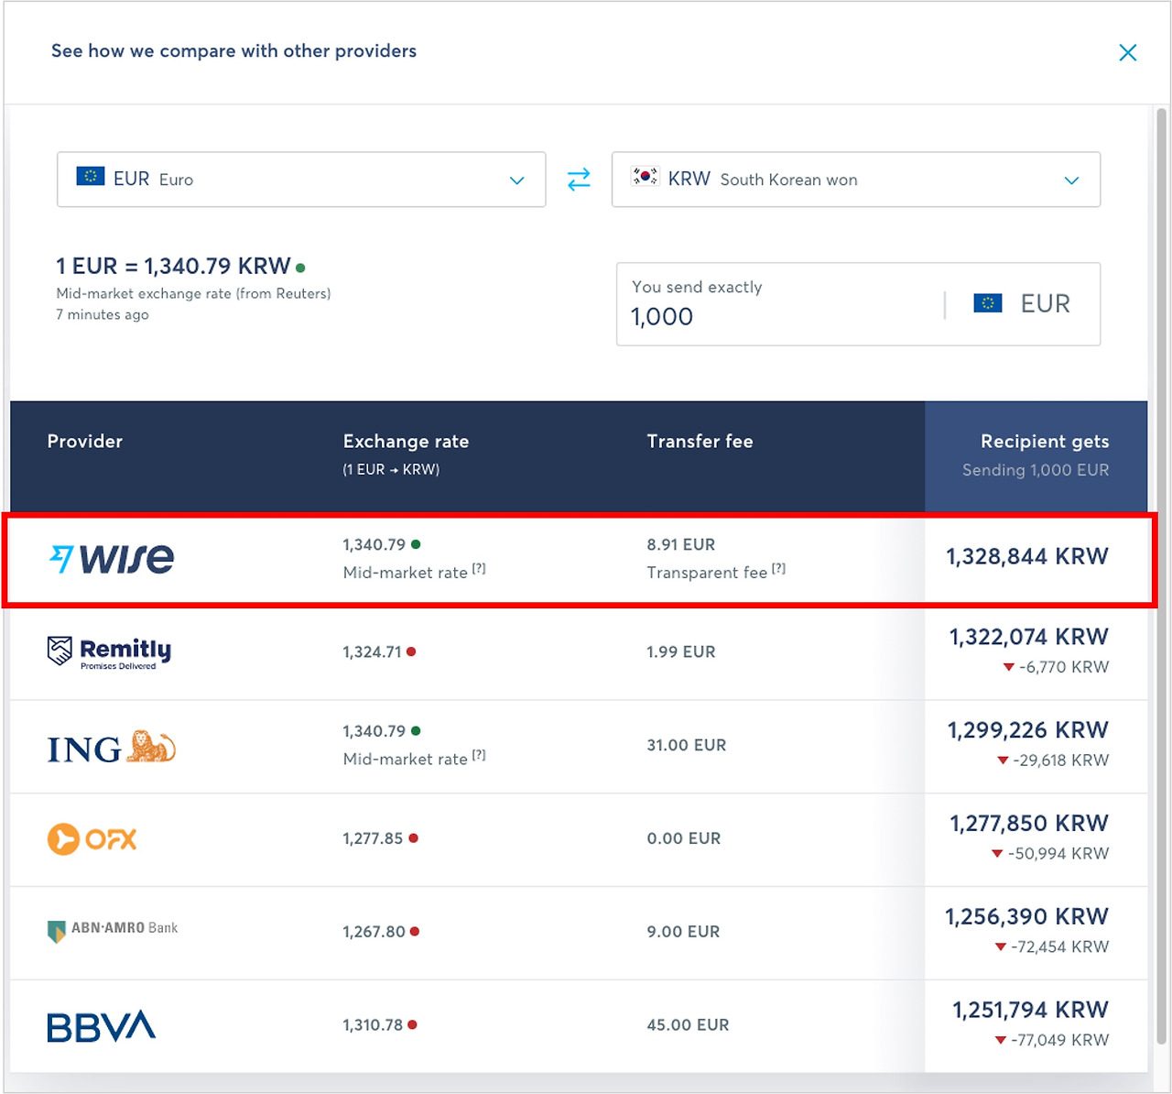1172x1094 pixels.
Task: Click the '7 minutes ago' timestamp
Action: tap(103, 315)
